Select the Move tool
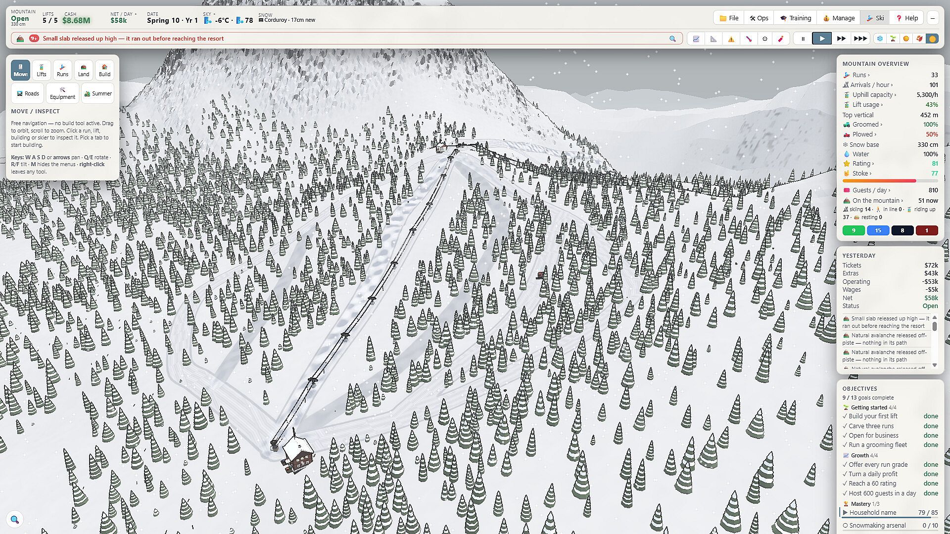The width and height of the screenshot is (950, 534). point(20,70)
